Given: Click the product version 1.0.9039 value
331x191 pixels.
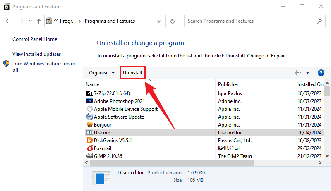Looking at the screenshot, I should pos(196,173).
